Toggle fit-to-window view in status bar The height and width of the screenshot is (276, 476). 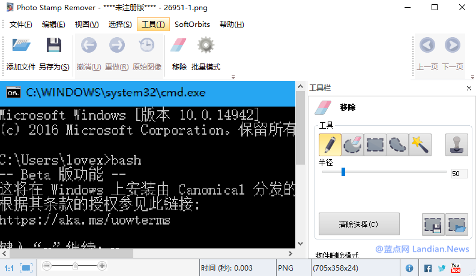point(26,268)
